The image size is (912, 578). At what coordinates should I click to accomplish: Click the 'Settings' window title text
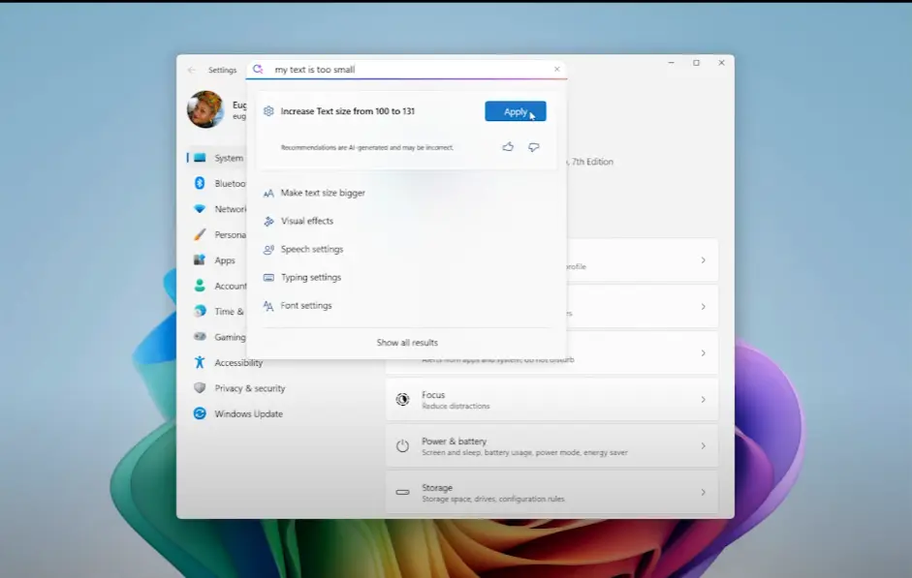[222, 70]
